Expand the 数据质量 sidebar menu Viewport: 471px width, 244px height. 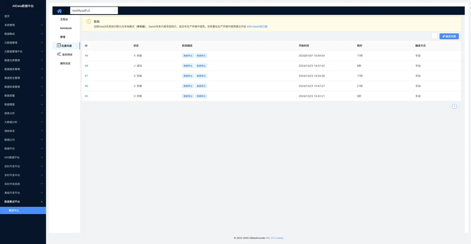[x=23, y=95]
